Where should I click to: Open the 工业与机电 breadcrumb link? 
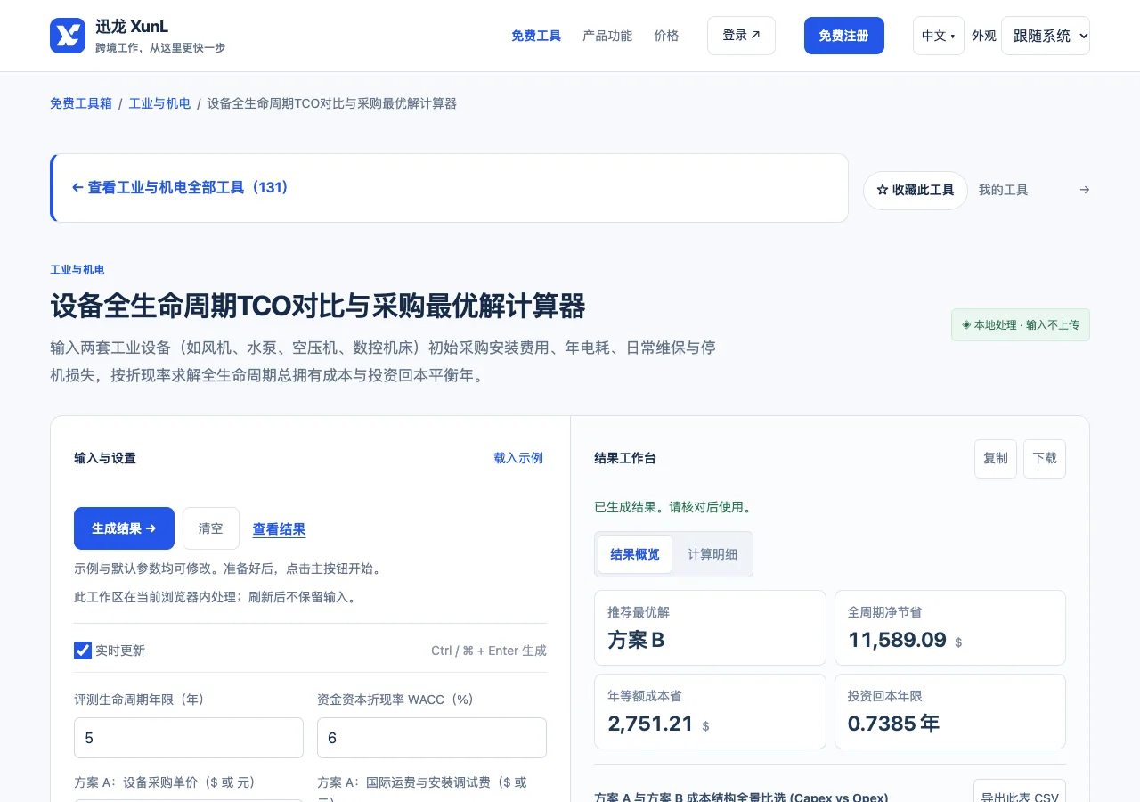[159, 103]
